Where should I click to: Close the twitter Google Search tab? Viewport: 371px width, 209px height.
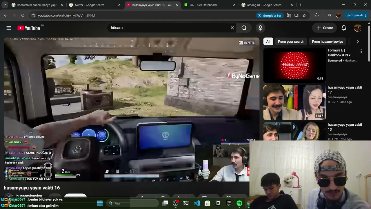coord(119,5)
